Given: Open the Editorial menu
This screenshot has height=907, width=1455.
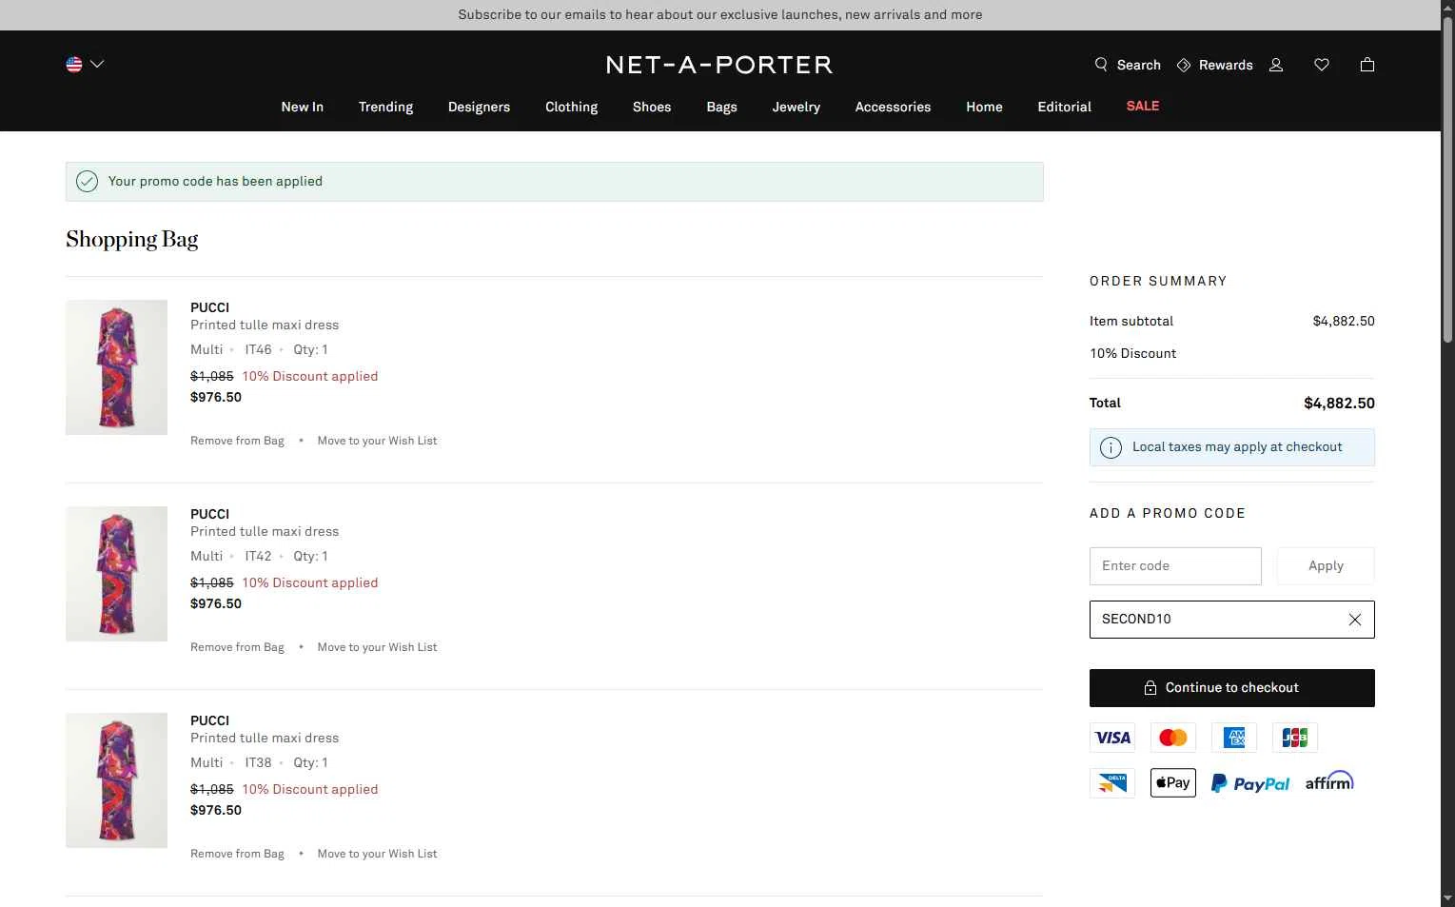Looking at the screenshot, I should (x=1064, y=107).
